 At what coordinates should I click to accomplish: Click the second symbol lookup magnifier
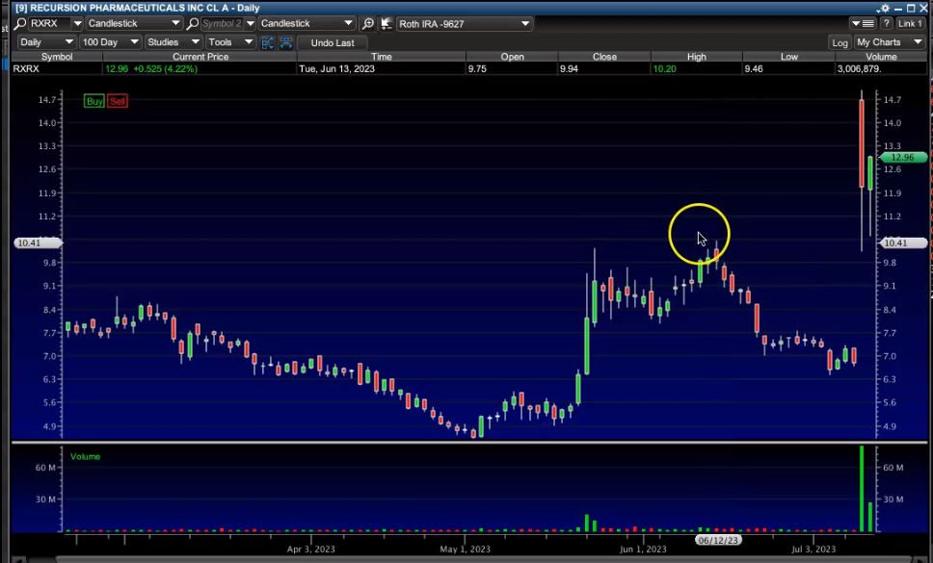pyautogui.click(x=193, y=24)
